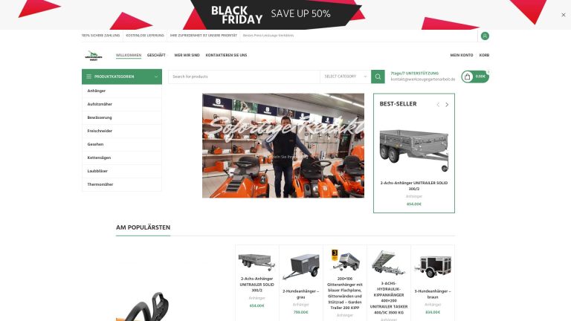The width and height of the screenshot is (571, 321).
Task: Open the shopping bag cart icon
Action: coord(467,77)
